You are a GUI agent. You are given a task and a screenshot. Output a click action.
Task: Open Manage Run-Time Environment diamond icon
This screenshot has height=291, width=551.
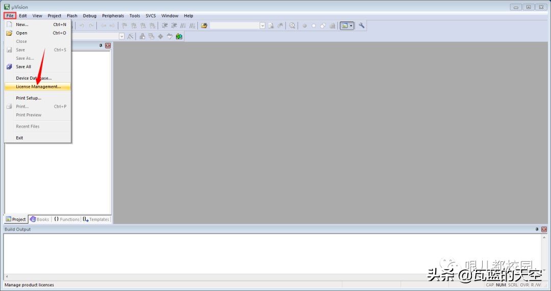coord(161,36)
